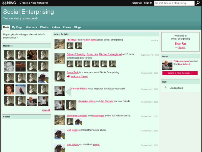Go to the Members tab
The height and width of the screenshot is (152, 202).
[31, 27]
